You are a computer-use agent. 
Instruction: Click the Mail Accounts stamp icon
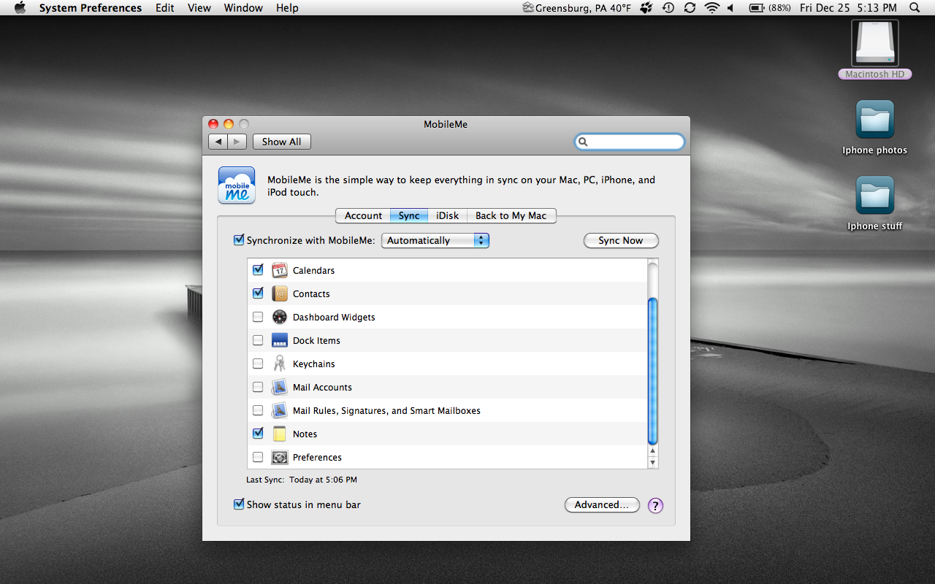pos(280,387)
